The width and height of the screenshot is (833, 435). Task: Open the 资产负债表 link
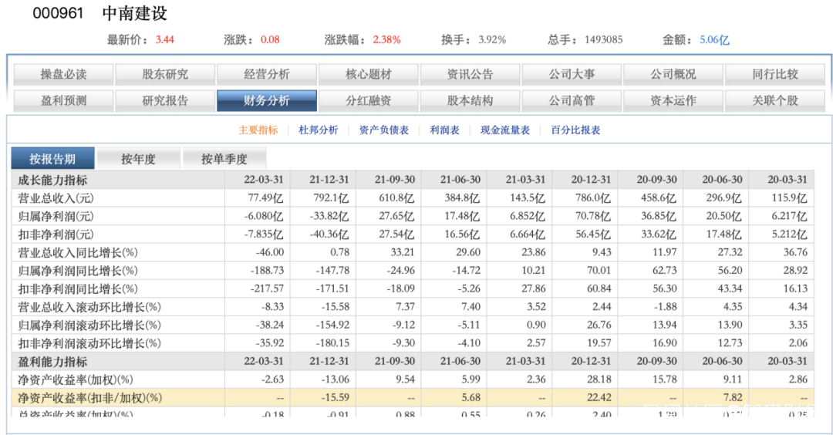pos(384,130)
